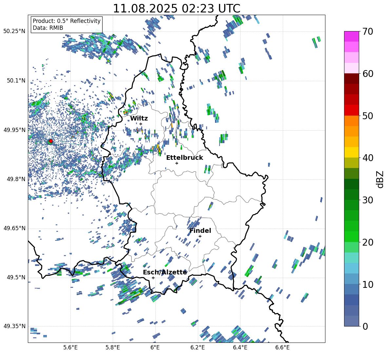Click the Ettelbruck station cross marker
This screenshot has height=354, width=388.
(177, 163)
